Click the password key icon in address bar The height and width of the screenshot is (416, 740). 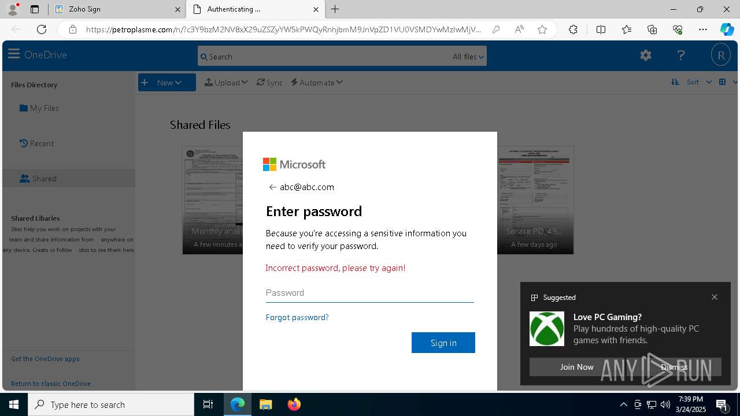tap(495, 29)
